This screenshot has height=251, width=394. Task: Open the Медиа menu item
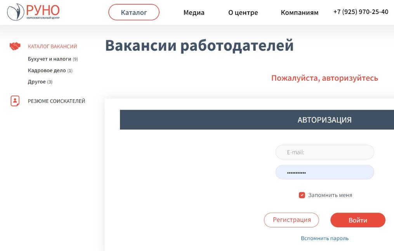(194, 12)
